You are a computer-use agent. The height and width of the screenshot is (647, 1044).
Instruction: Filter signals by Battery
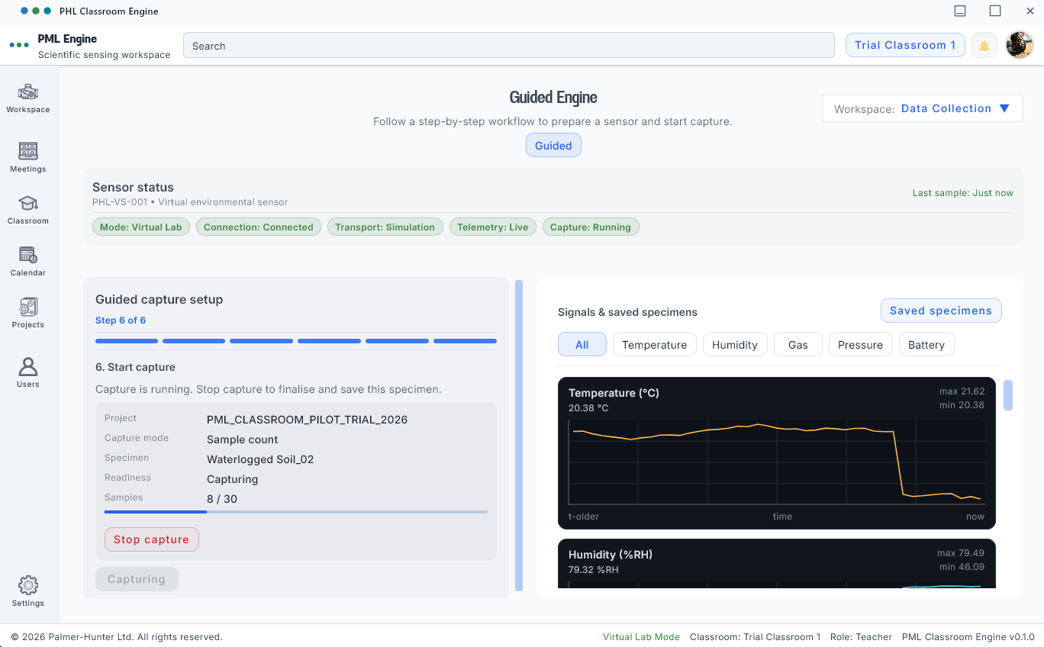pos(926,345)
